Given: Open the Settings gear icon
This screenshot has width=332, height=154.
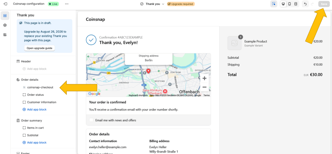Looking at the screenshot, I should tap(5, 25).
